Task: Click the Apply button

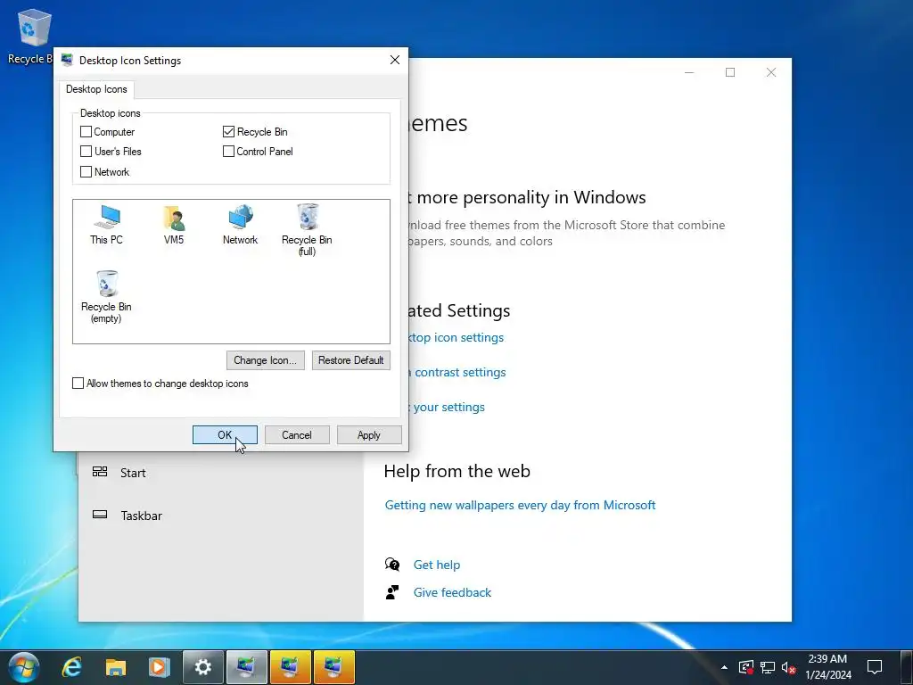Action: coord(369,435)
